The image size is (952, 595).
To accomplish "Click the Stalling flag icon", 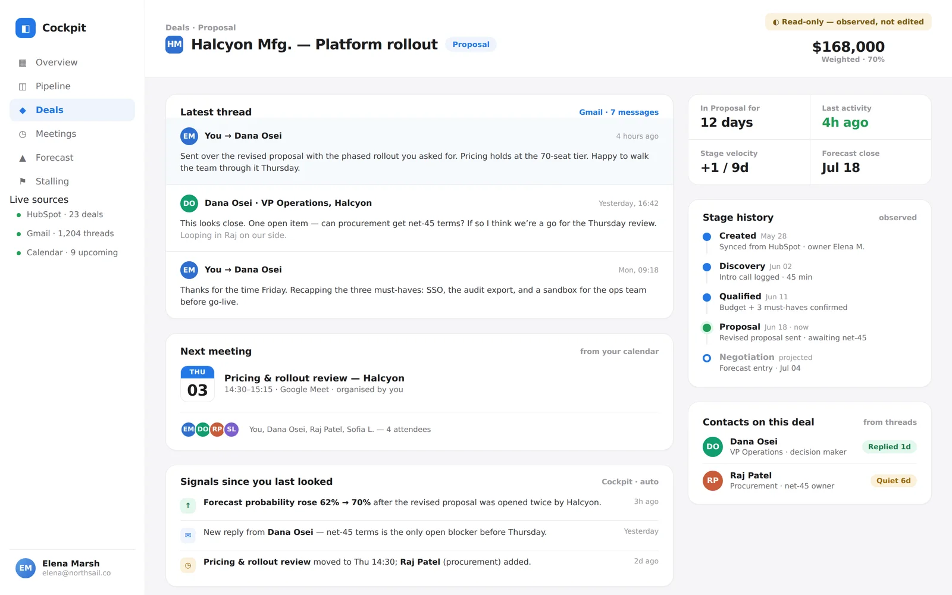I will point(23,181).
